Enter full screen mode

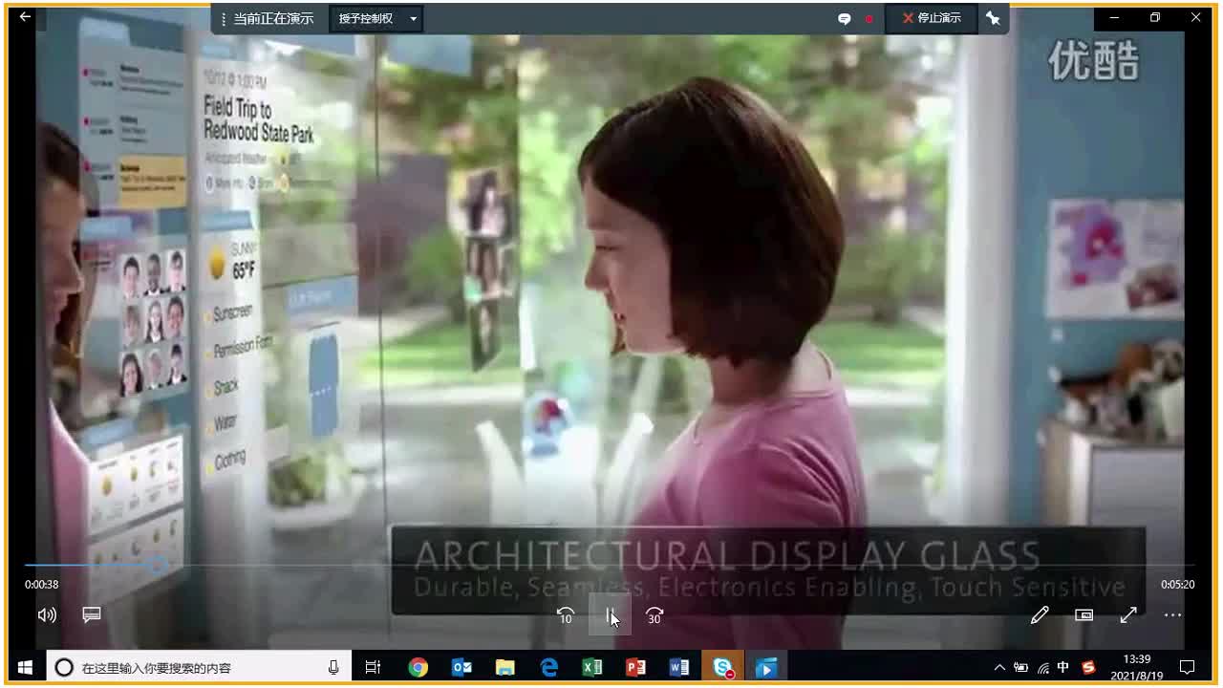[x=1128, y=615]
